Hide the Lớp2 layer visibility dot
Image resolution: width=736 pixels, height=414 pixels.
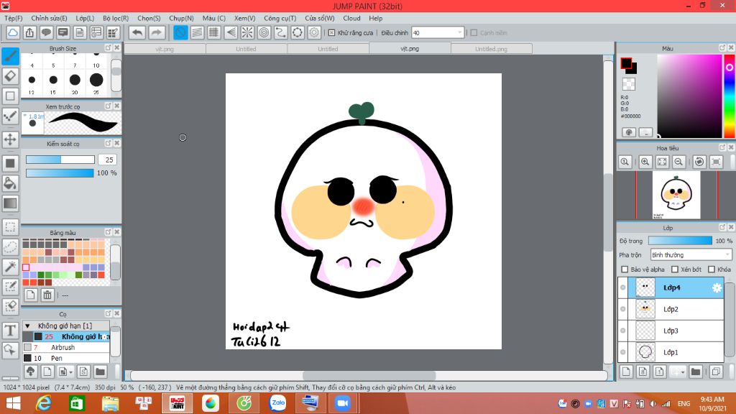pos(623,309)
